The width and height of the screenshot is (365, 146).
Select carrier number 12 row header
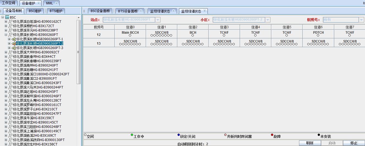(x=99, y=35)
